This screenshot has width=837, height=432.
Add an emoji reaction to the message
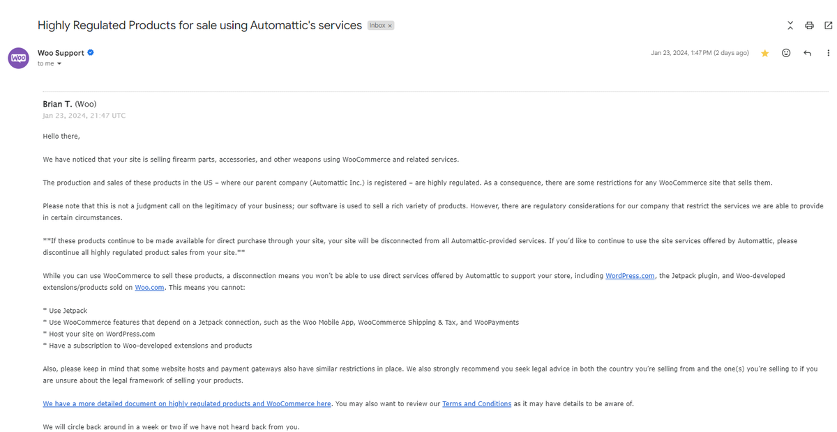786,53
